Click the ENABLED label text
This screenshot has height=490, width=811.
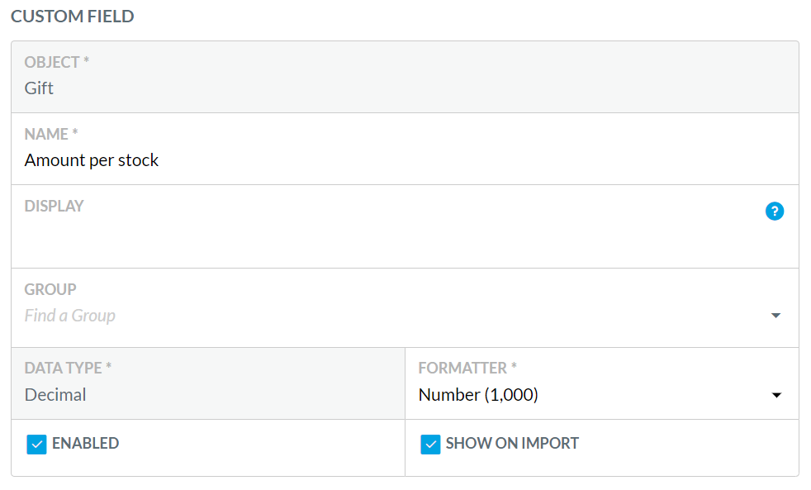click(85, 444)
